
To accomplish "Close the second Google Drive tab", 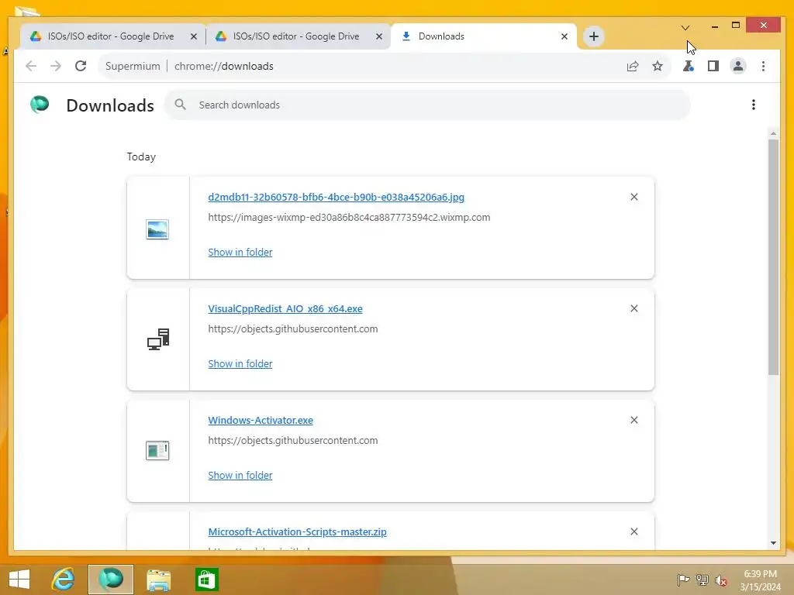I will pyautogui.click(x=378, y=36).
